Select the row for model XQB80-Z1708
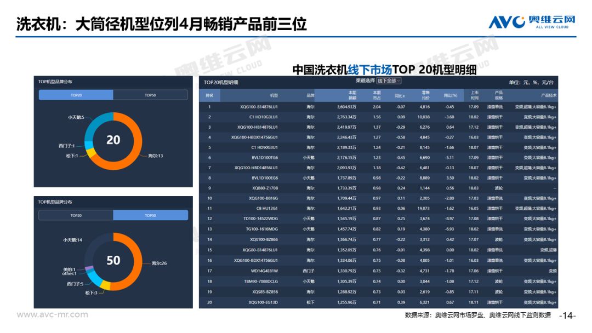Screen dimensions: 592x333 [x=378, y=188]
